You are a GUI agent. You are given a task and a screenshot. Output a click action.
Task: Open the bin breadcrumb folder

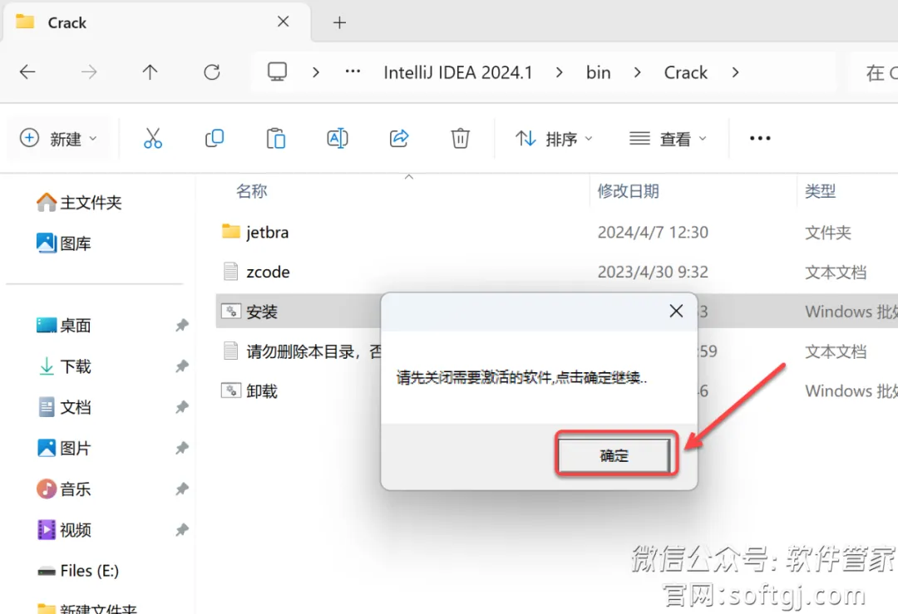tap(599, 72)
